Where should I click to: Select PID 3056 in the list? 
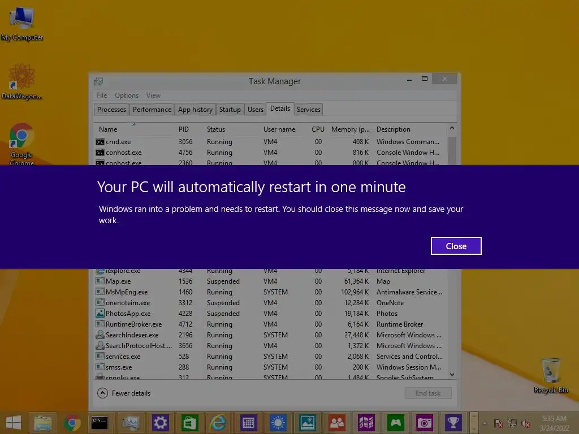click(x=185, y=142)
